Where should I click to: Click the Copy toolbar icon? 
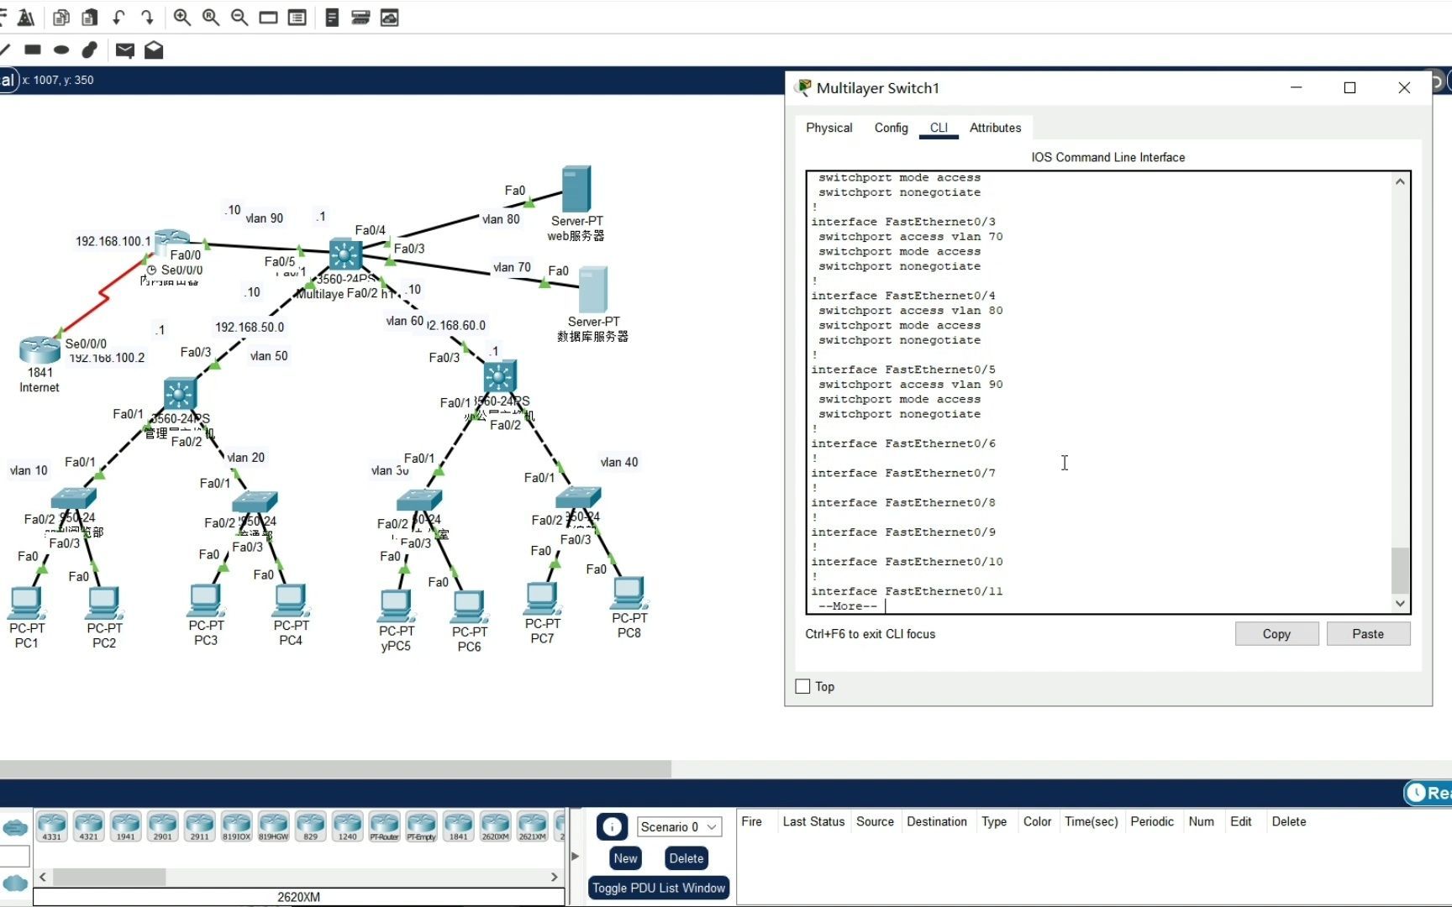pos(60,17)
